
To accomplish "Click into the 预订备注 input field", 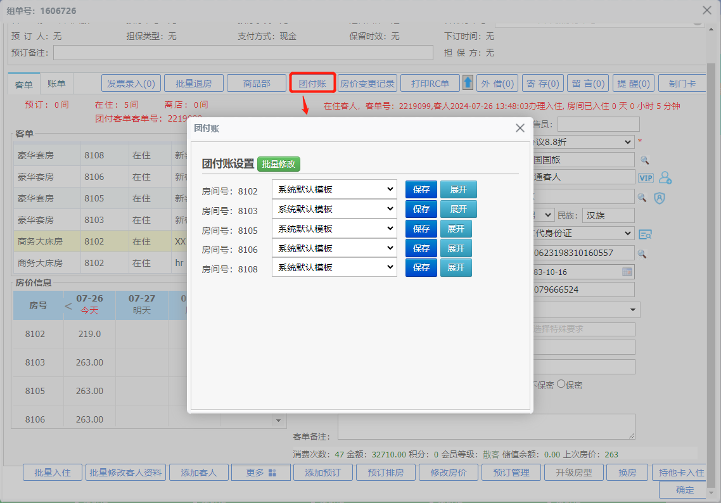I will 243,53.
